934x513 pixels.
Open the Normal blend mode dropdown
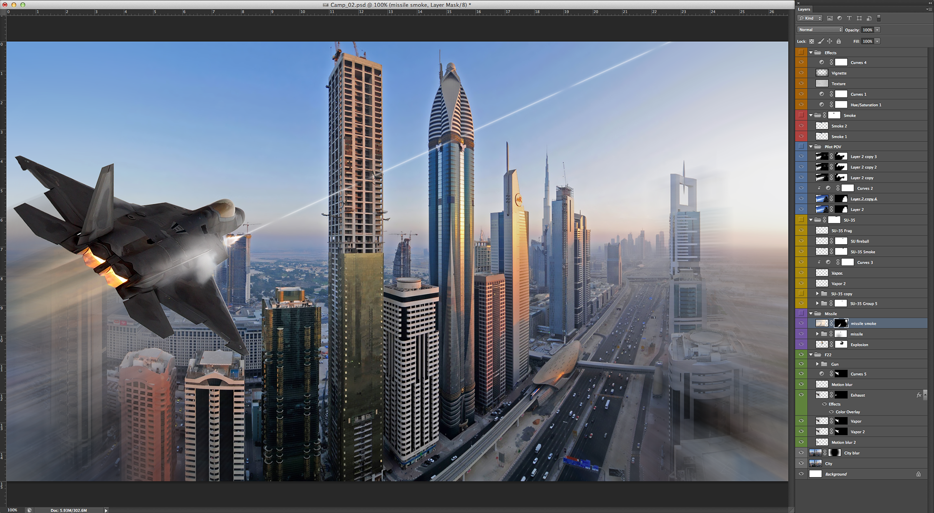tap(820, 30)
